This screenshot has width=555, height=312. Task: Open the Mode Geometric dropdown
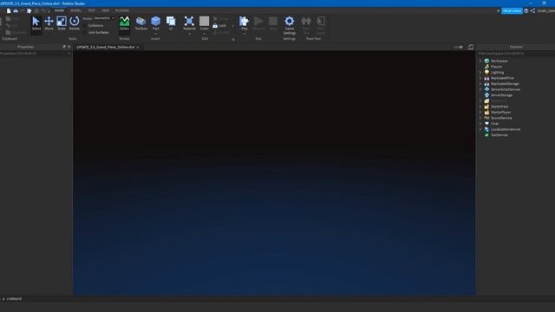(x=104, y=18)
